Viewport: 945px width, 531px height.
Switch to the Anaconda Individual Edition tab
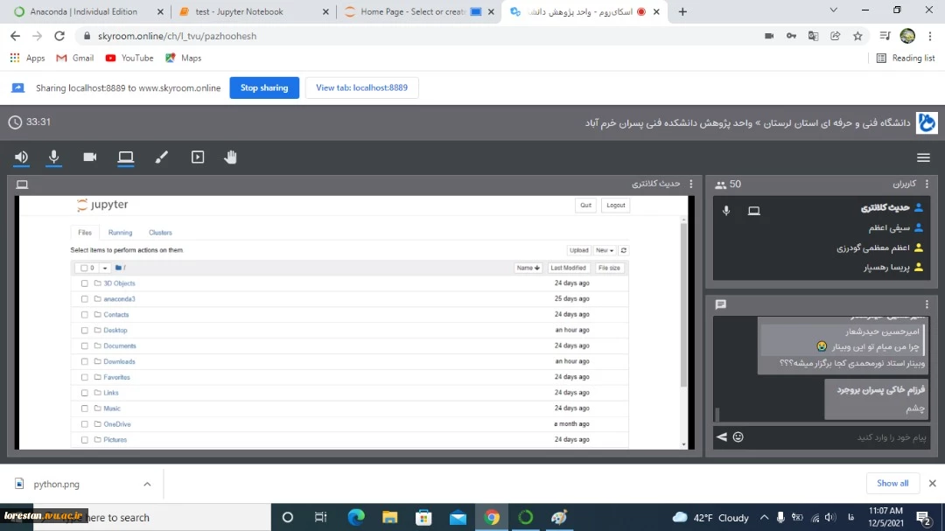coord(83,11)
